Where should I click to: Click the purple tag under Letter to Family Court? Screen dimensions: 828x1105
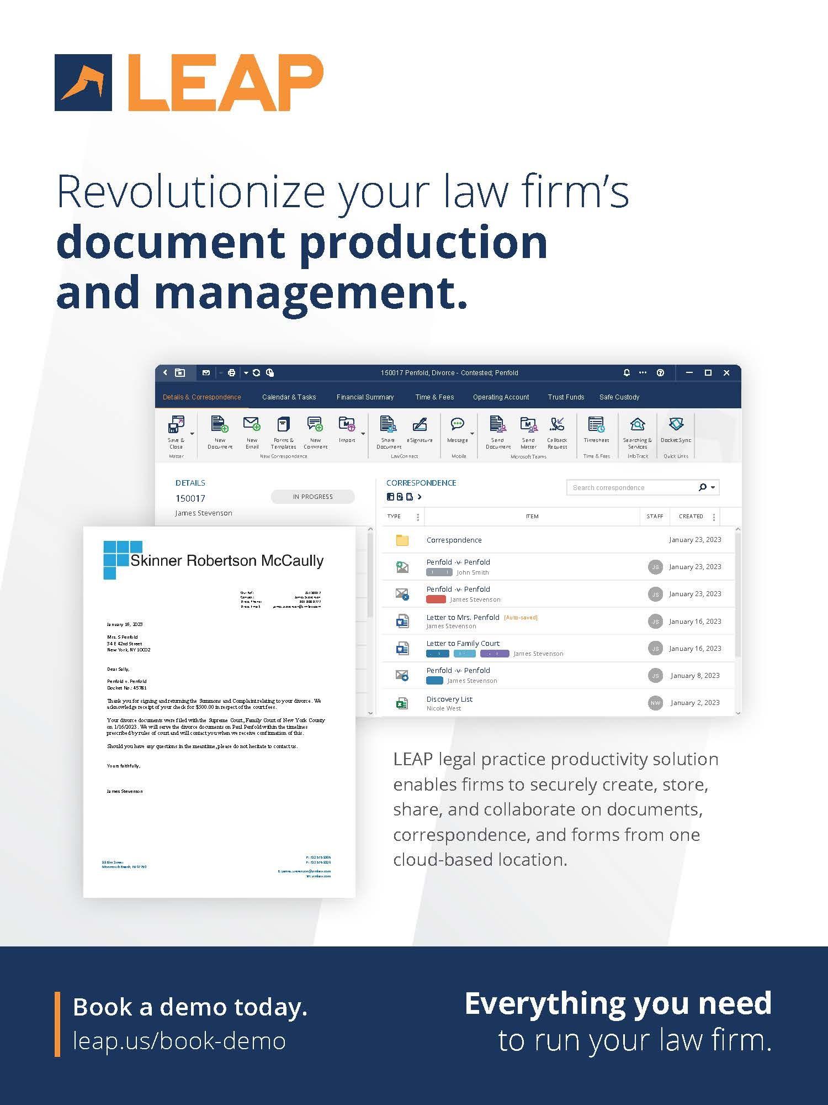coord(495,654)
